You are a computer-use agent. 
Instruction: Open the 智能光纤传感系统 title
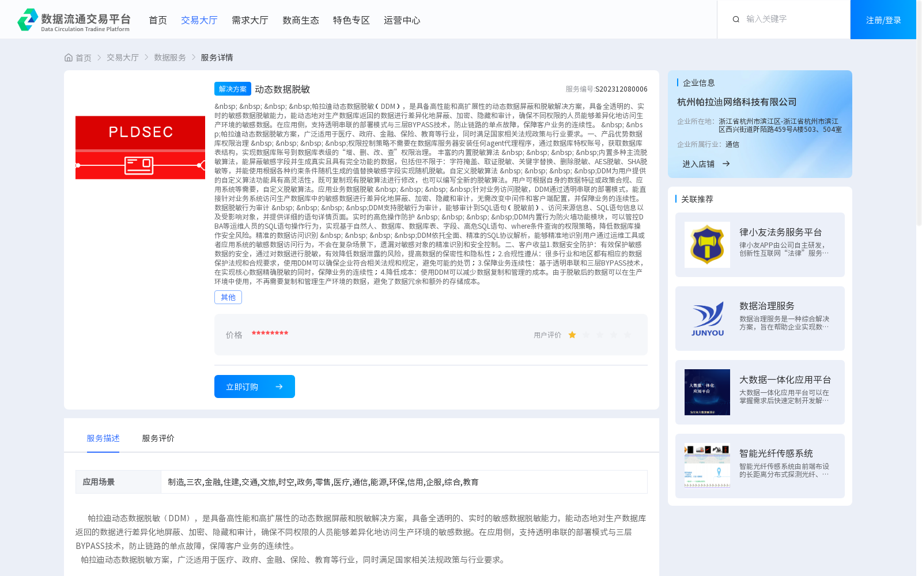coord(776,453)
